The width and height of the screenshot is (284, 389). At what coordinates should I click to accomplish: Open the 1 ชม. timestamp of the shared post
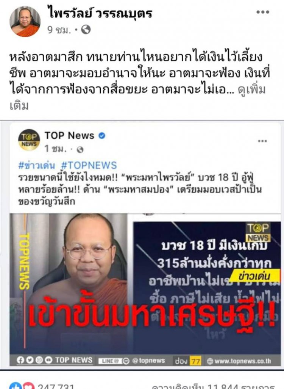[x=56, y=149]
